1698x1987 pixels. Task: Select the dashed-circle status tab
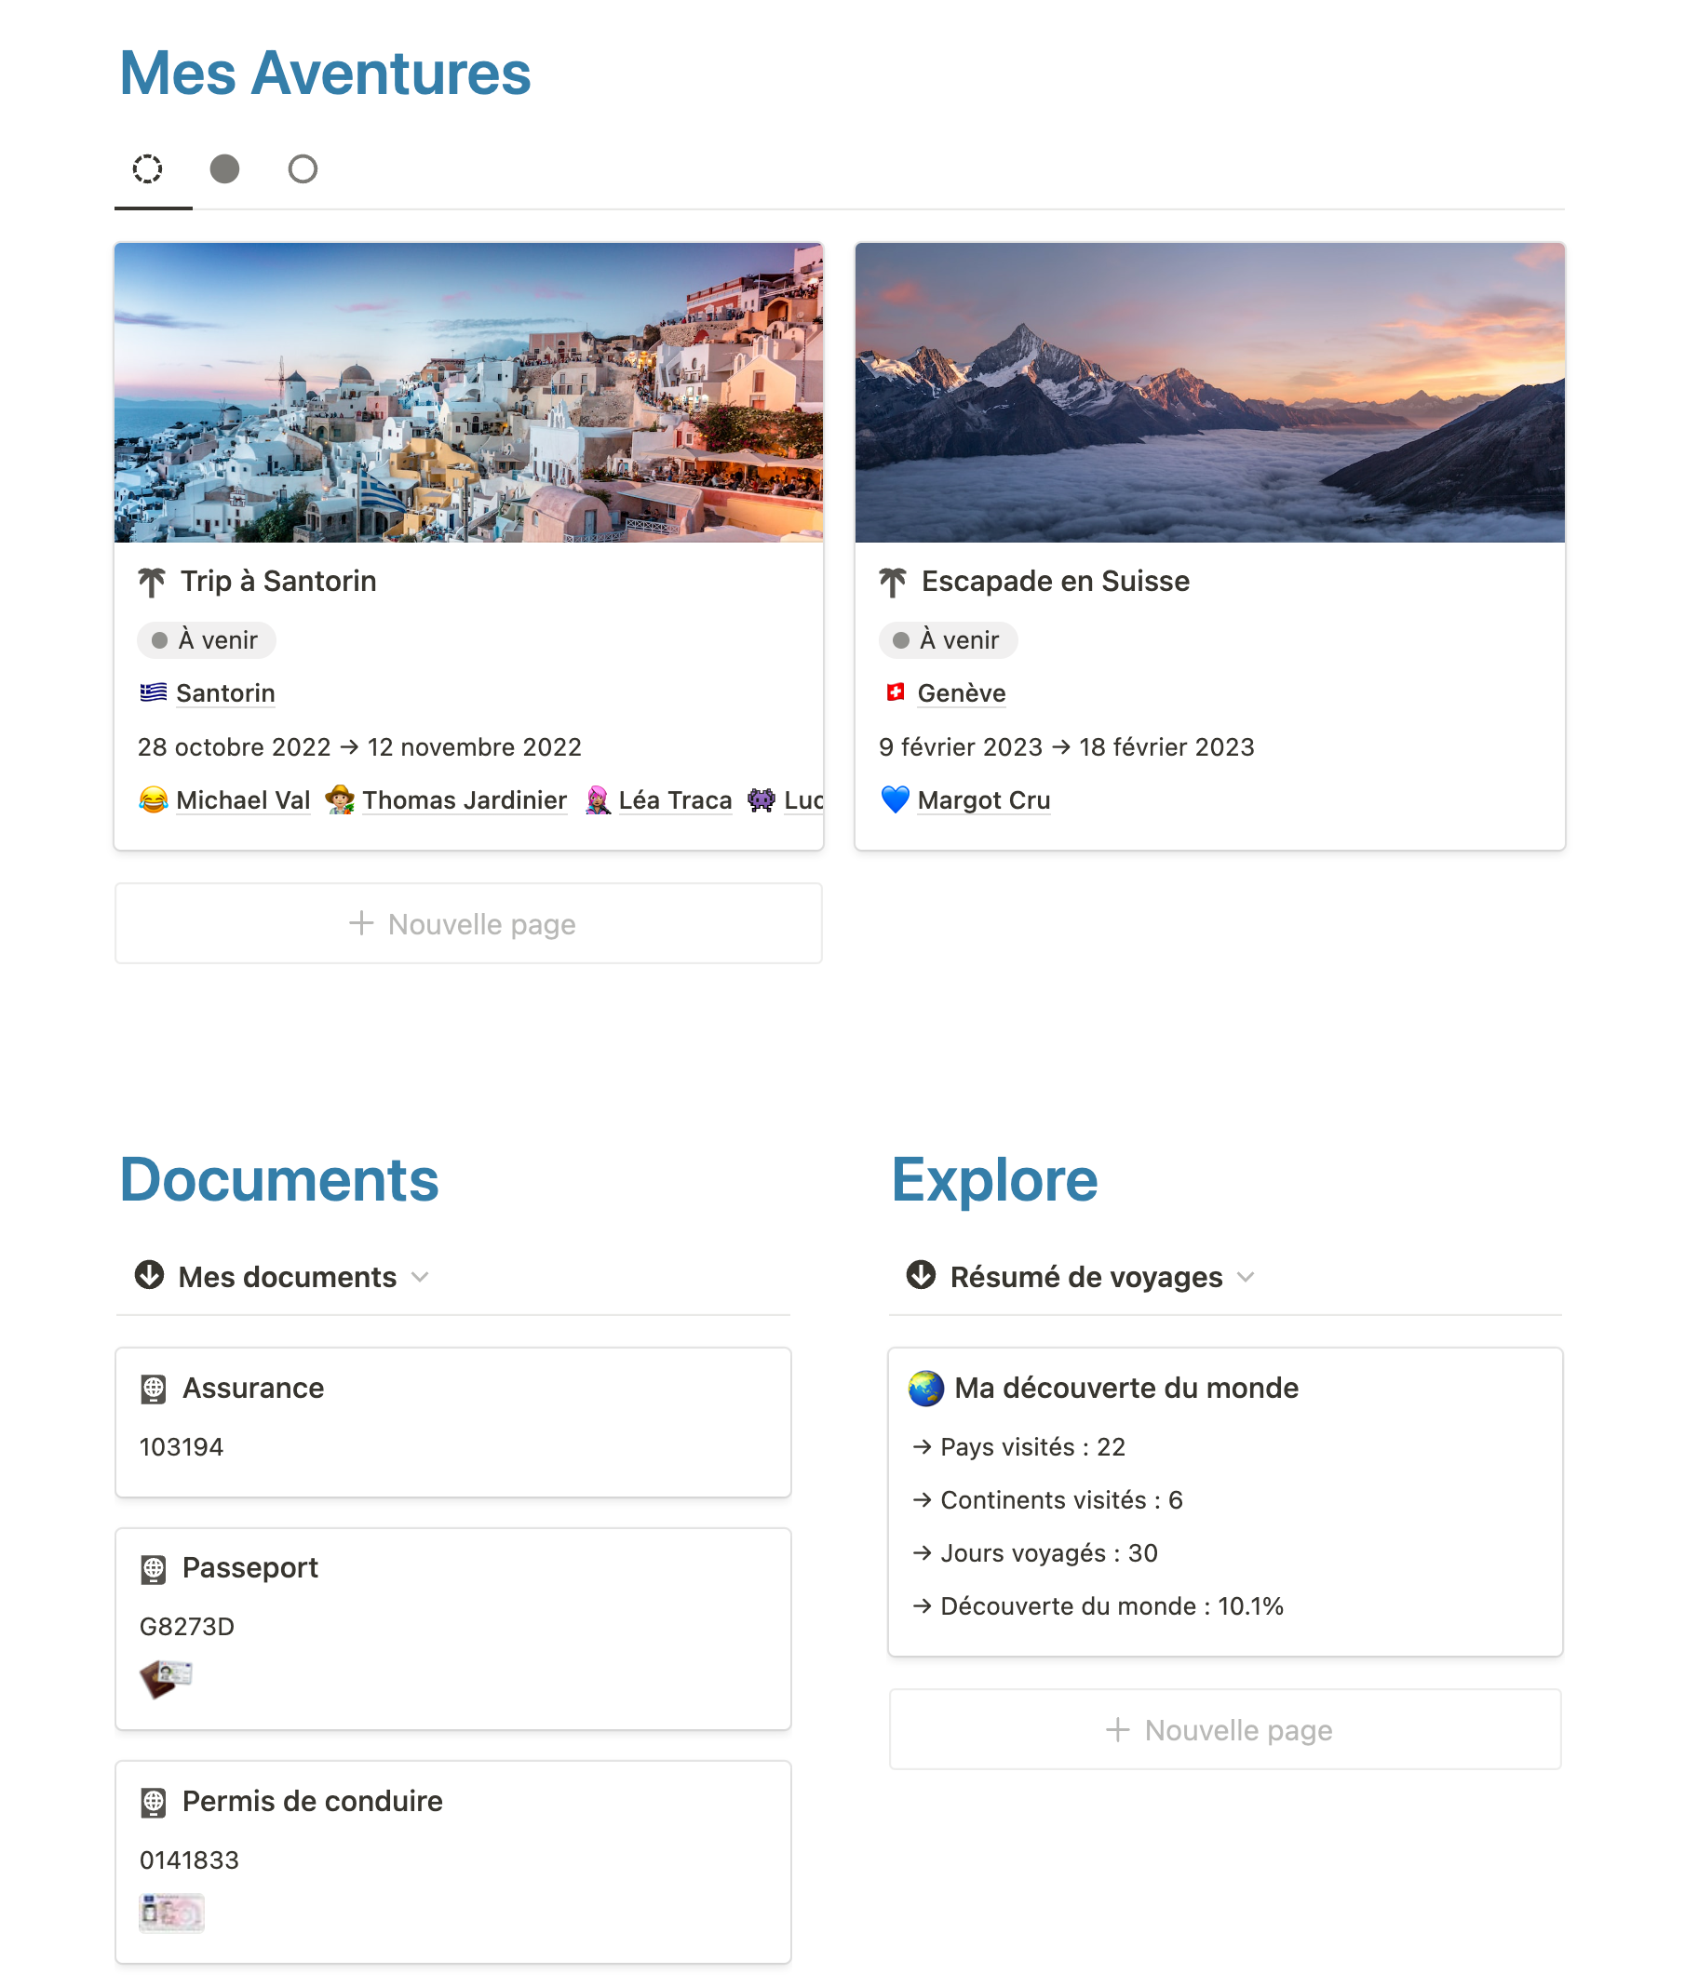[147, 168]
